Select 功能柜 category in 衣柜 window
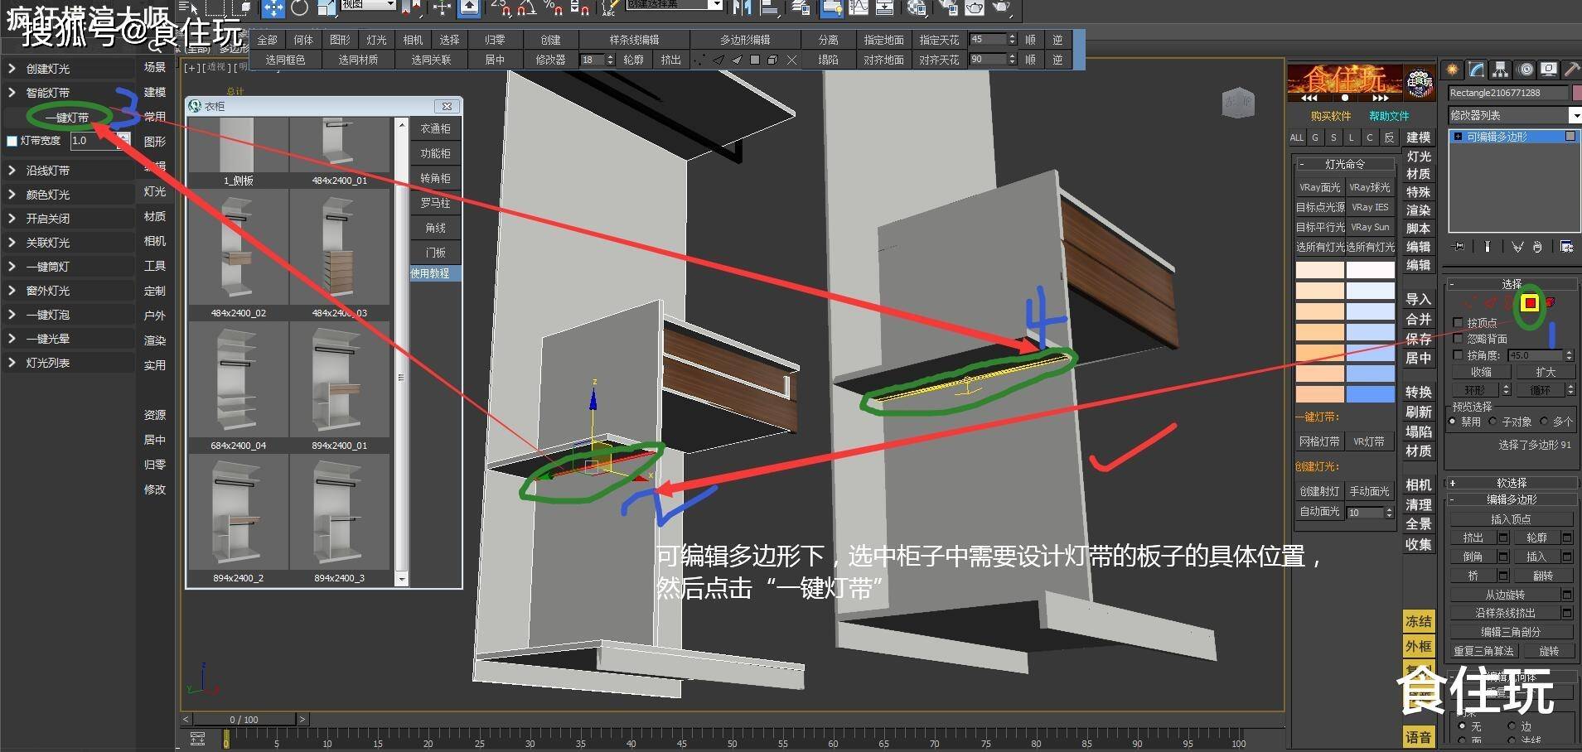 [x=435, y=153]
